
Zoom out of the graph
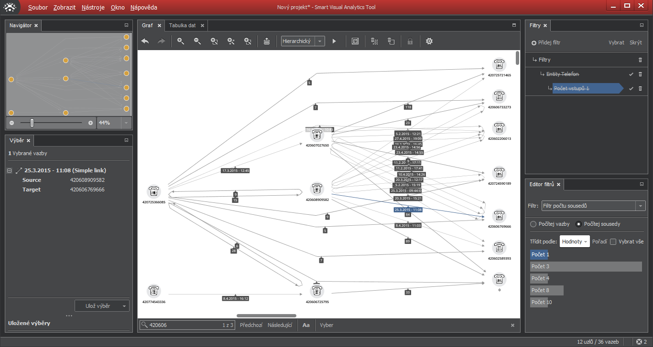197,42
